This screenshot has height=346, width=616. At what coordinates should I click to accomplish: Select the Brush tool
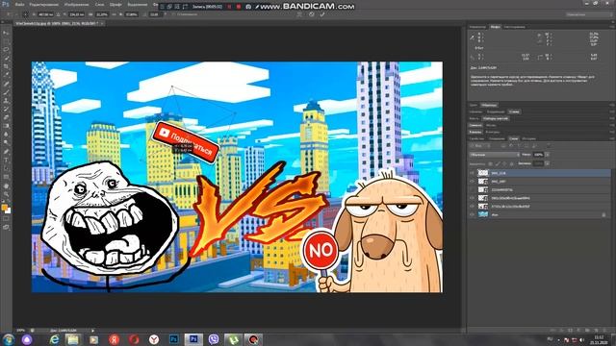click(6, 92)
